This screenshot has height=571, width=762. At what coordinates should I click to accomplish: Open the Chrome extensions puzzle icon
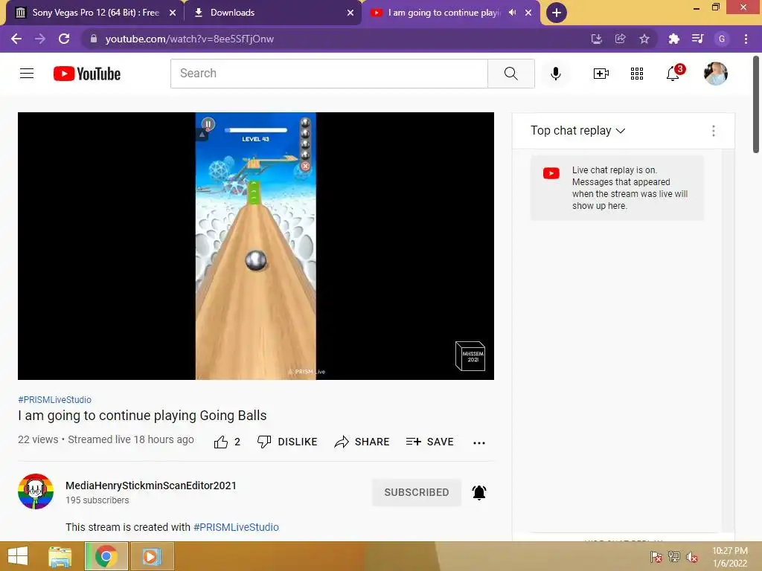click(673, 39)
